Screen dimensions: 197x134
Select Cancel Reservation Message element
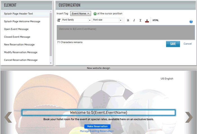coord(25,60)
